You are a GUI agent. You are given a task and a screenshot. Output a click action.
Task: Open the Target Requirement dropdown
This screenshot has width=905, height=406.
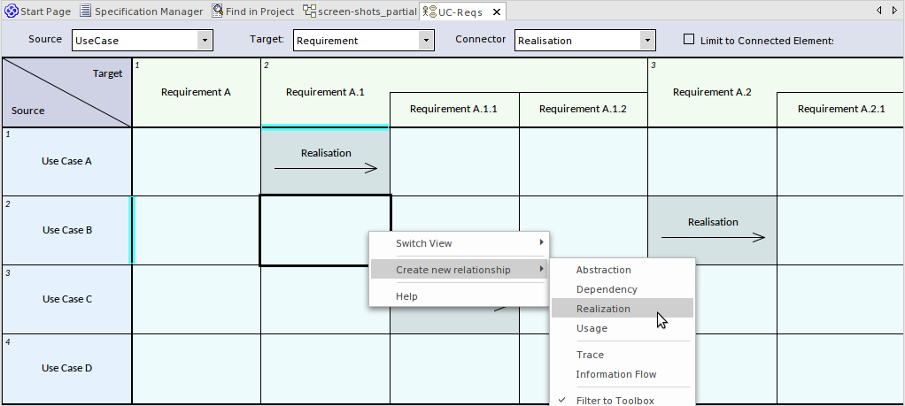[426, 41]
